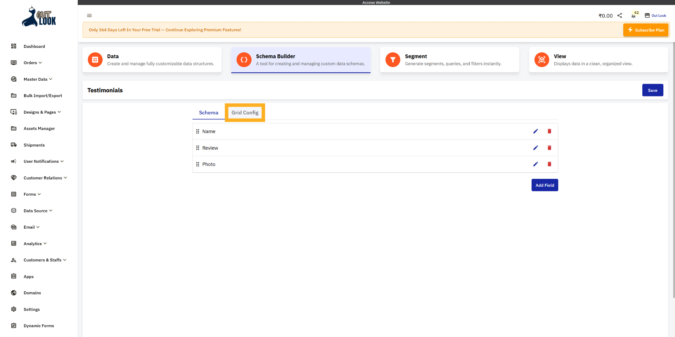Open the Segment card
Screen dimensions: 675x337
click(449, 60)
